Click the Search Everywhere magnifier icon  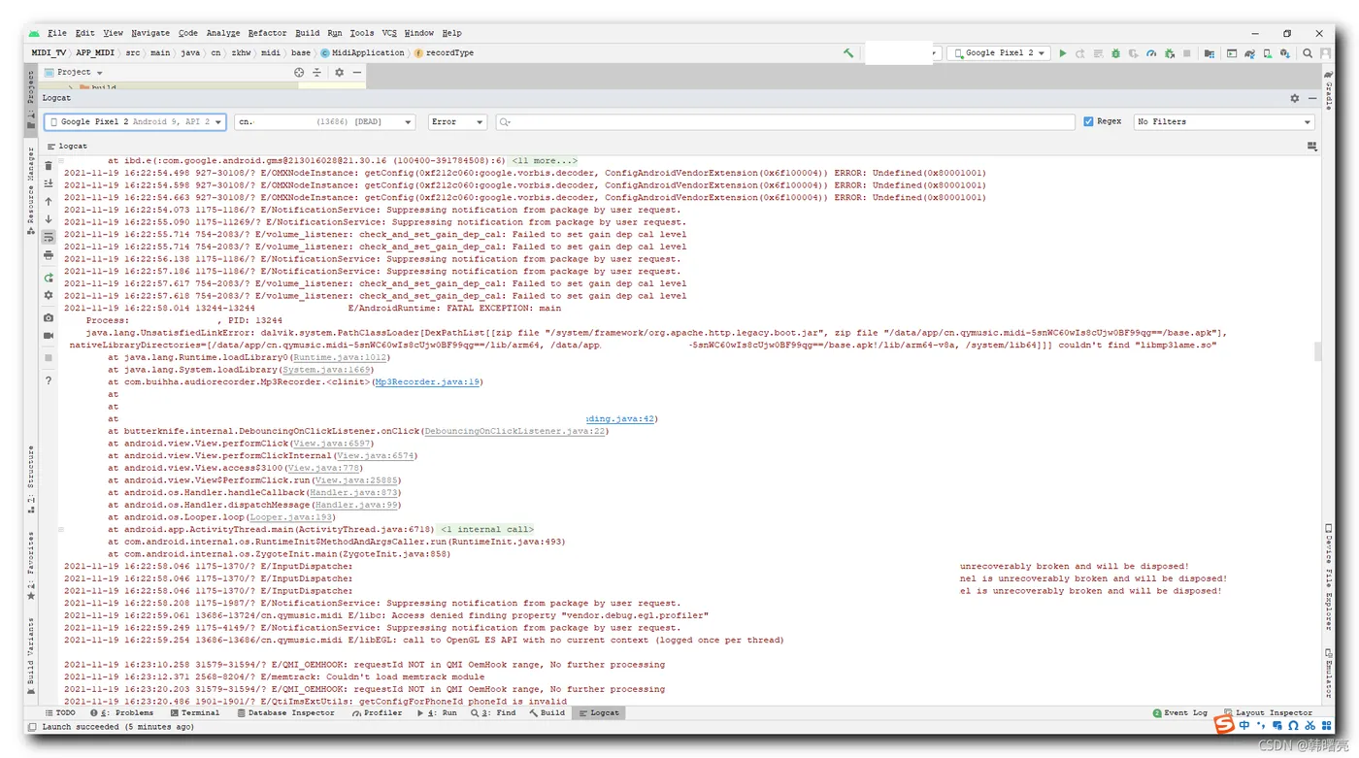pyautogui.click(x=1308, y=53)
